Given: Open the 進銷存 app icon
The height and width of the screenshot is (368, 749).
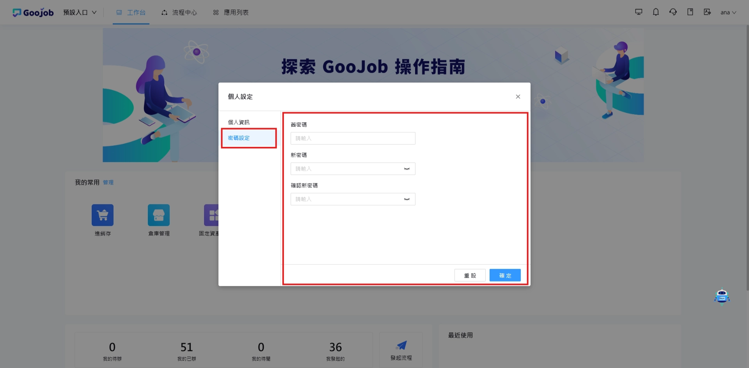Looking at the screenshot, I should [x=103, y=215].
